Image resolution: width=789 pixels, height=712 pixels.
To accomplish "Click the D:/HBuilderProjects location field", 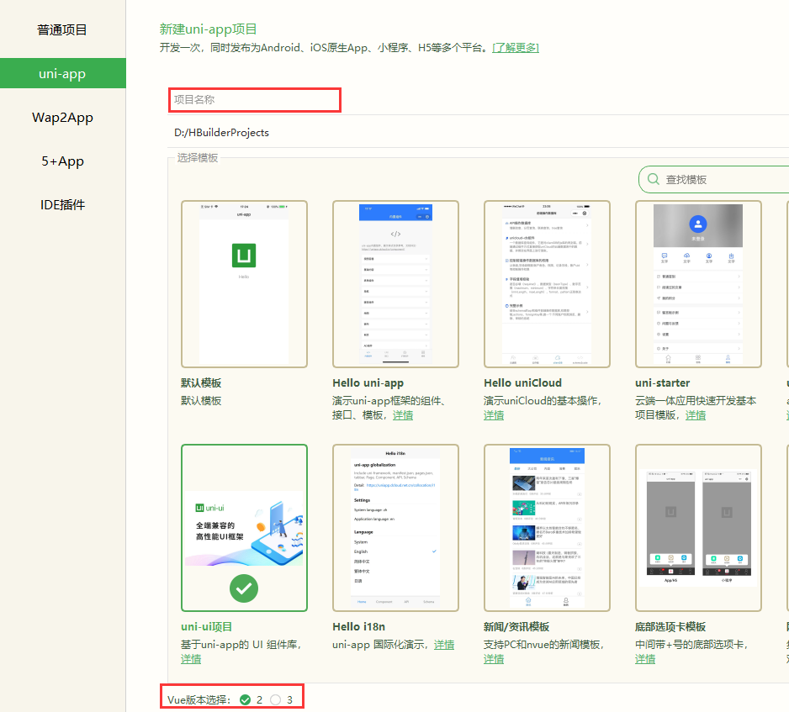I will [x=478, y=132].
